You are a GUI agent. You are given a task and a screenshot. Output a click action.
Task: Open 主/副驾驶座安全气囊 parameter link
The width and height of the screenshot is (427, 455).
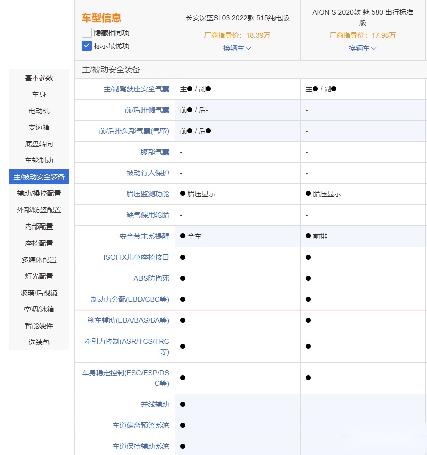point(136,89)
